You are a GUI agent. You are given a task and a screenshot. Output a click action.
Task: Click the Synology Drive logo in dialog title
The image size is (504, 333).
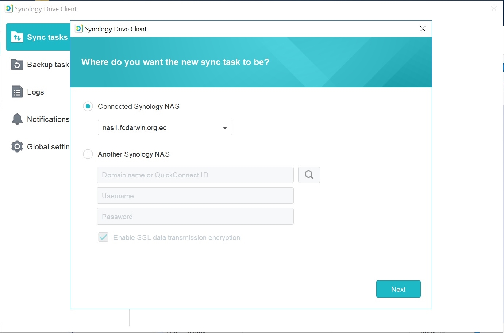click(x=79, y=29)
